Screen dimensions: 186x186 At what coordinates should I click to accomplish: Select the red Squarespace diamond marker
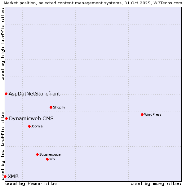point(37,154)
